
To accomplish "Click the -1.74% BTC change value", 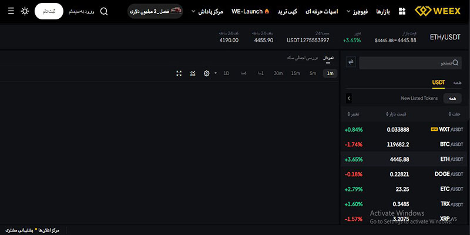I will 354,145.
